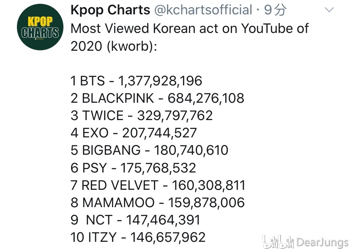Select the rank 9 NCT line
The width and height of the screenshot is (350, 249).
tap(136, 220)
